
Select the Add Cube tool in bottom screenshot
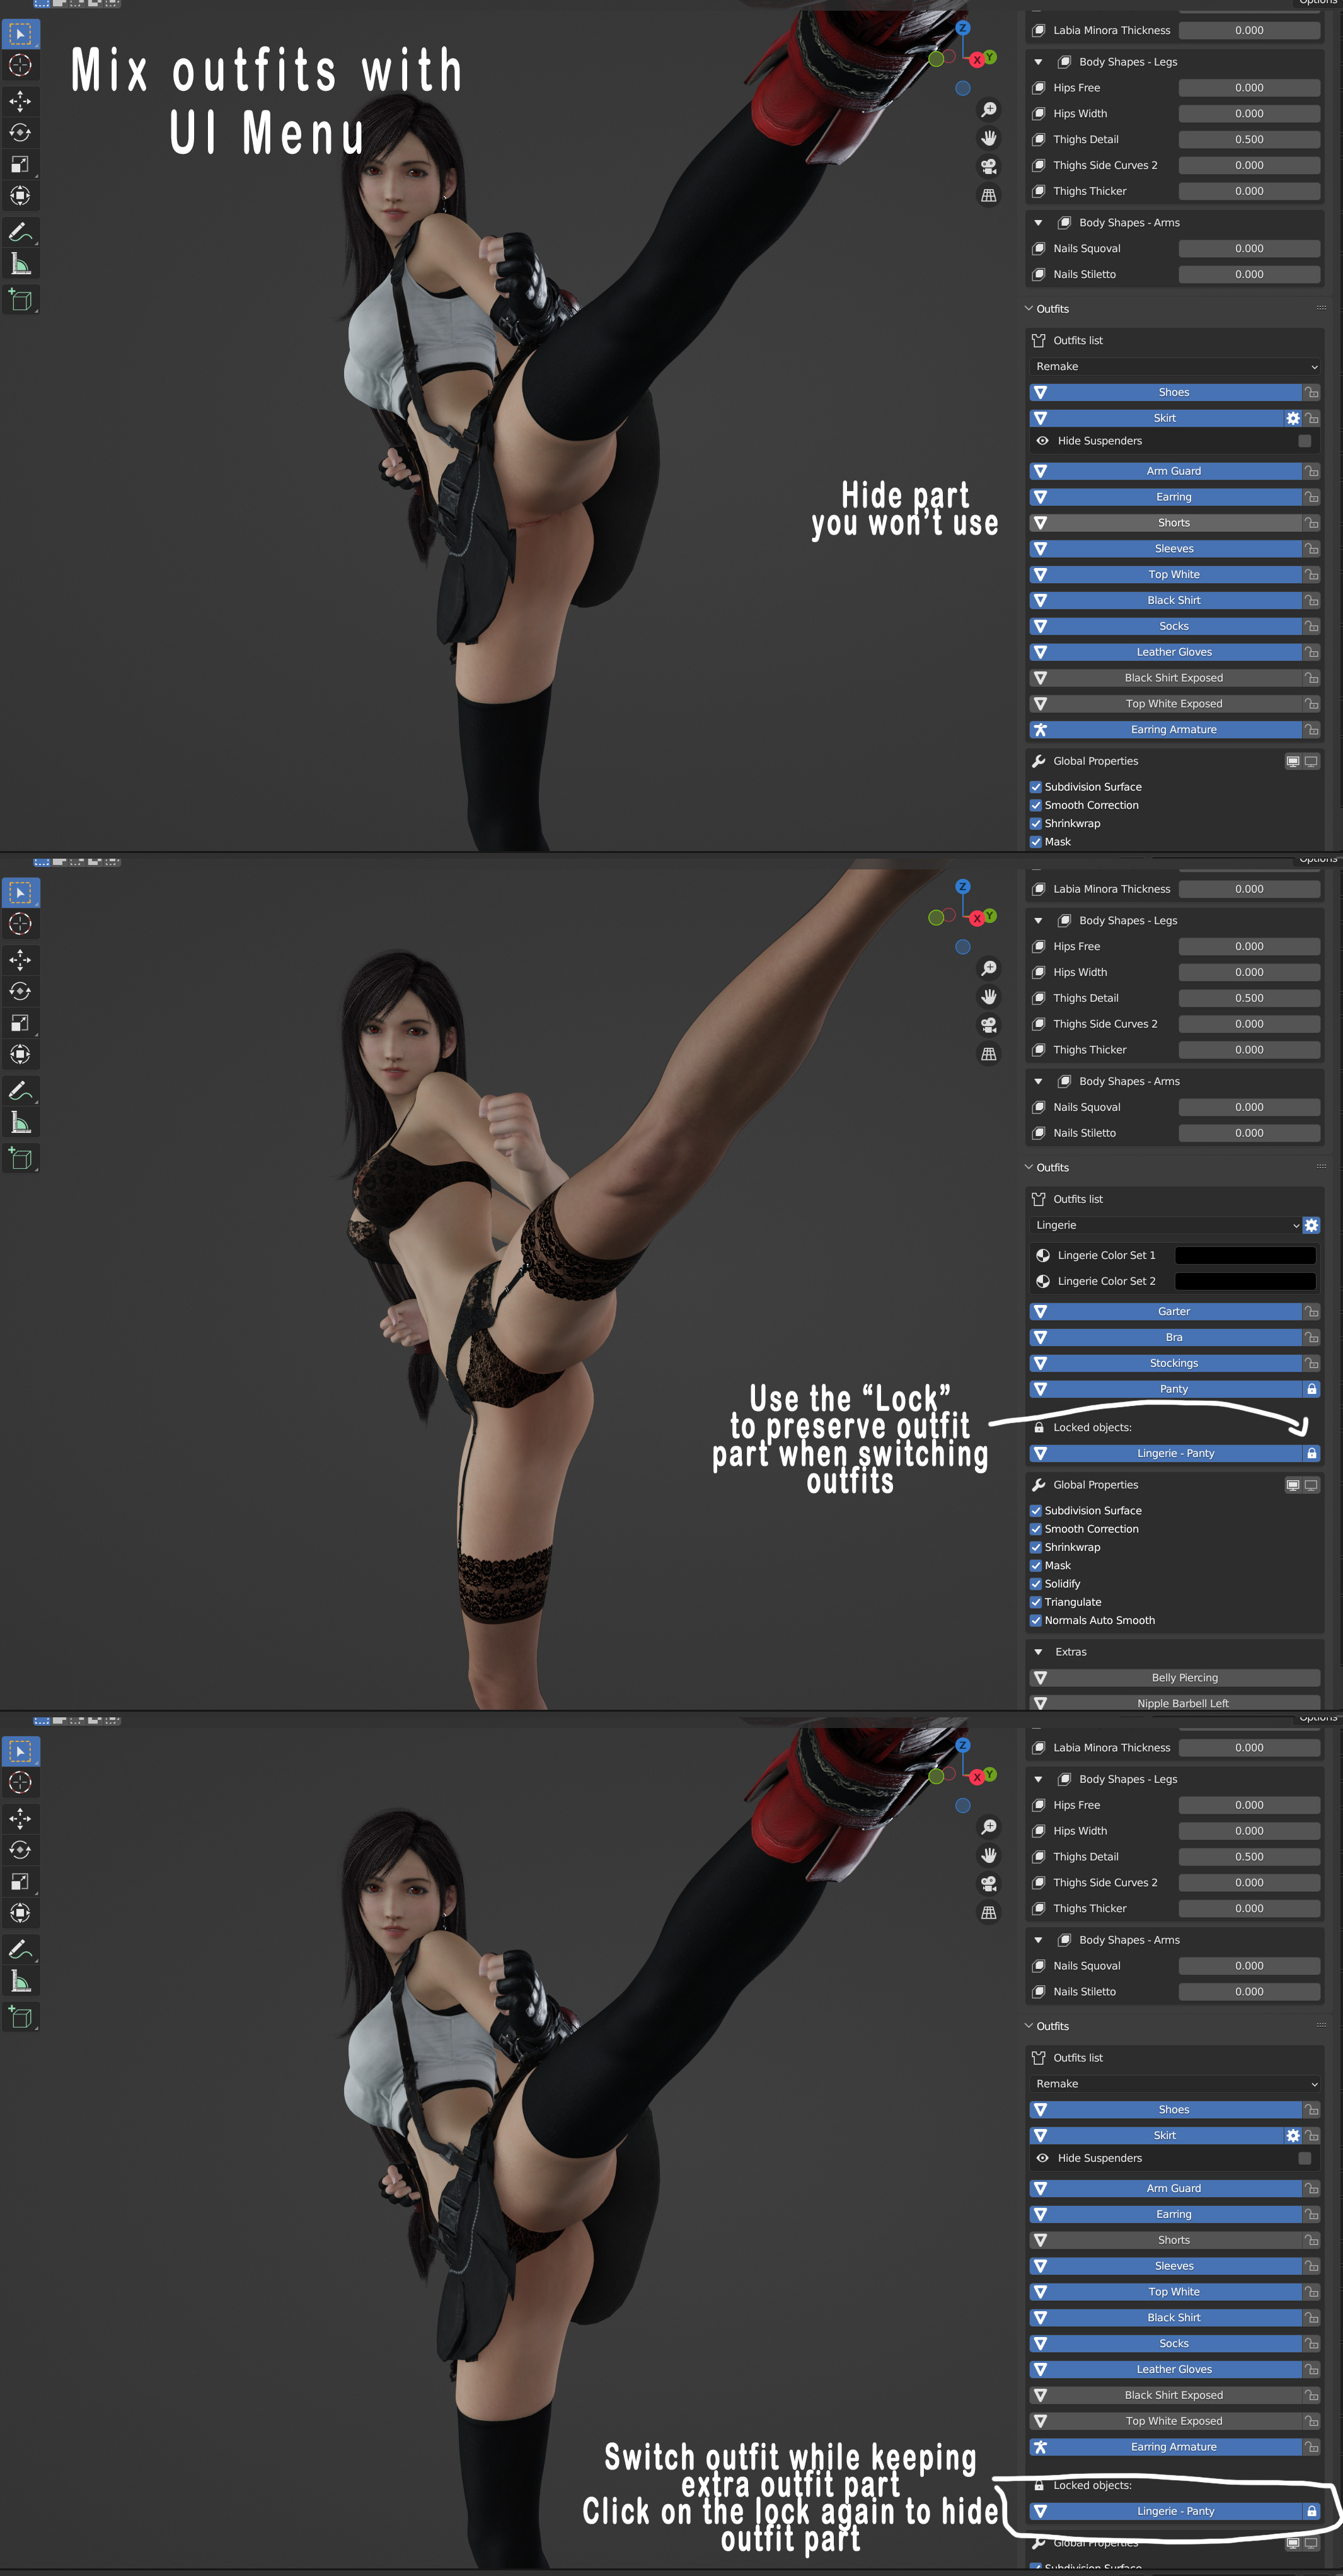20,2018
